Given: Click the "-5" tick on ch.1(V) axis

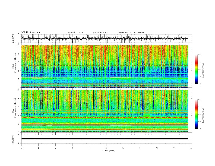Looking at the screenshot, I should 18,43.
